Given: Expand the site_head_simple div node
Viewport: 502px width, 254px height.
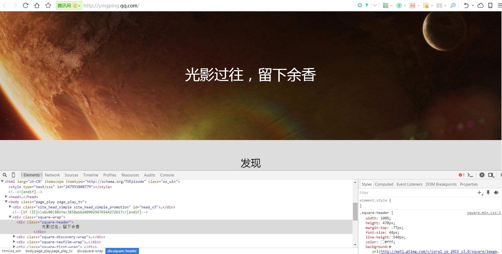Looking at the screenshot, I should (10, 207).
